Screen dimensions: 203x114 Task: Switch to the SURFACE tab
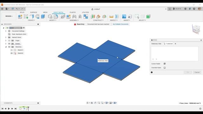point(34,12)
